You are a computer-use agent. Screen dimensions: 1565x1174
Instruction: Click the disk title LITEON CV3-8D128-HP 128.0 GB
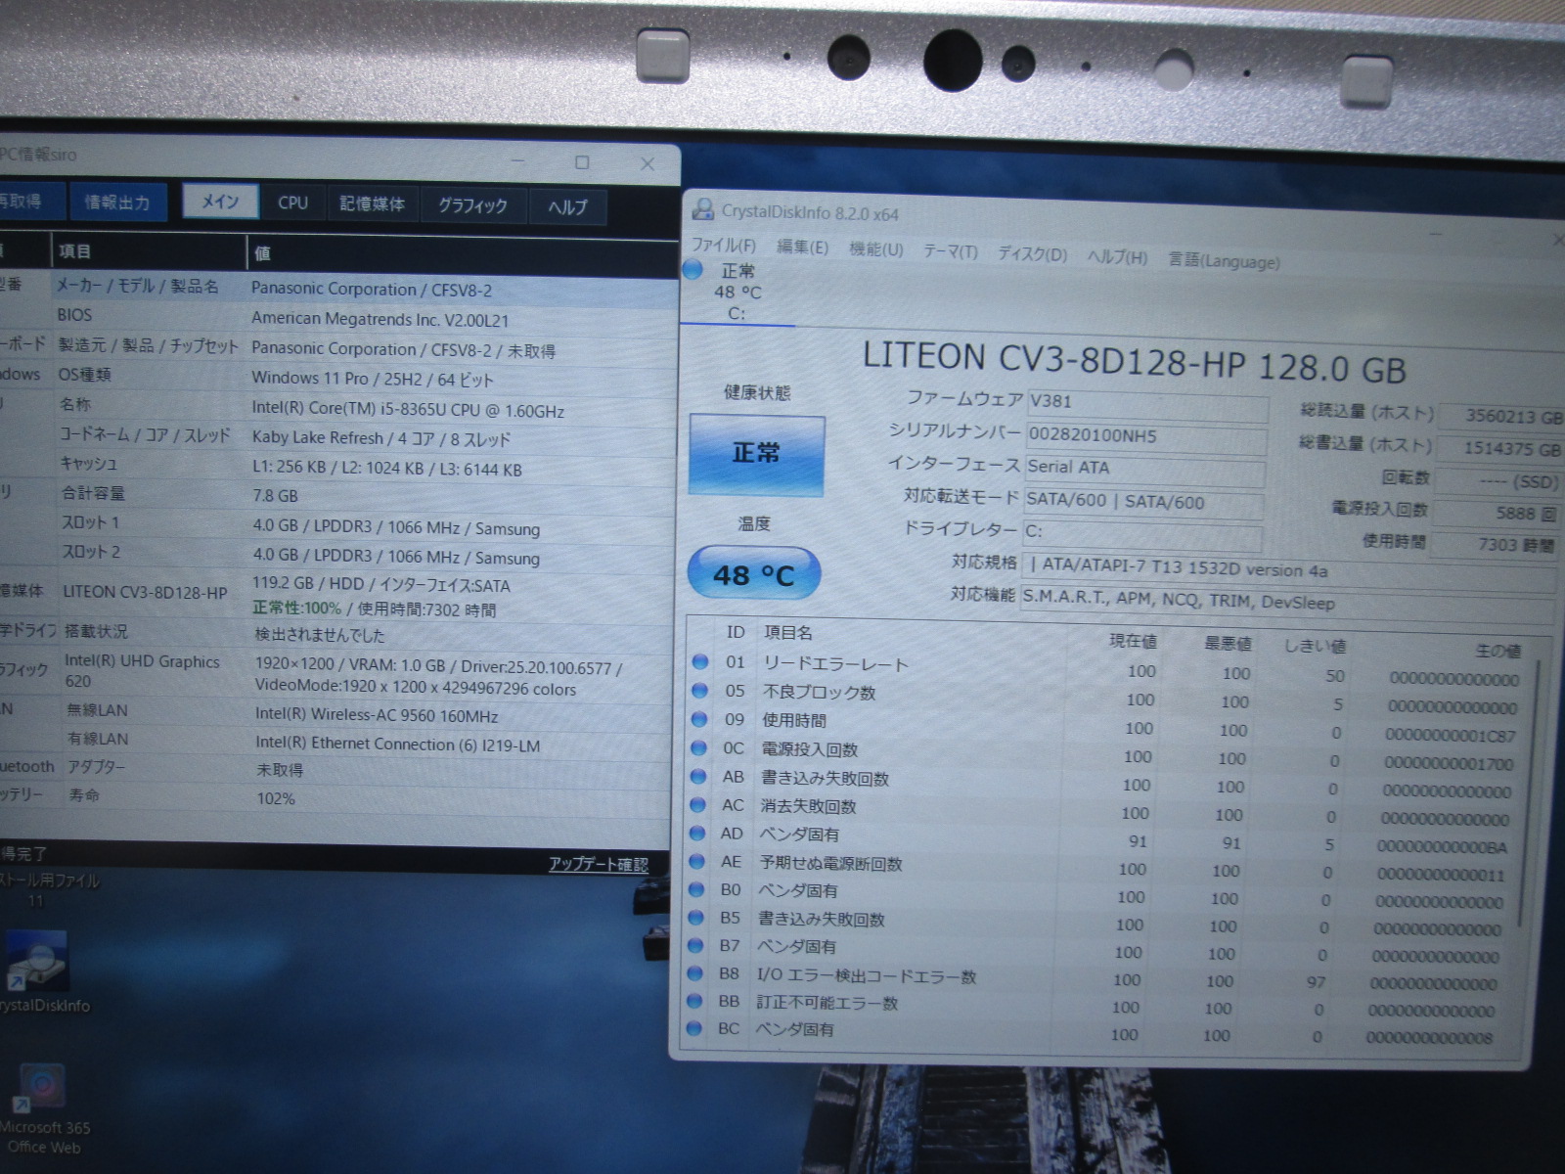tap(1135, 363)
